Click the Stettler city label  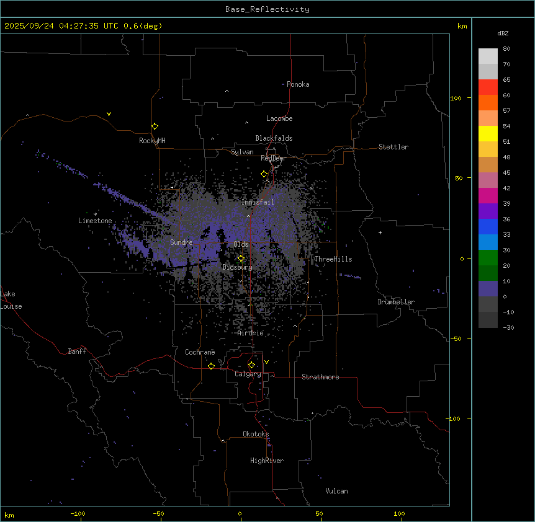(x=393, y=147)
